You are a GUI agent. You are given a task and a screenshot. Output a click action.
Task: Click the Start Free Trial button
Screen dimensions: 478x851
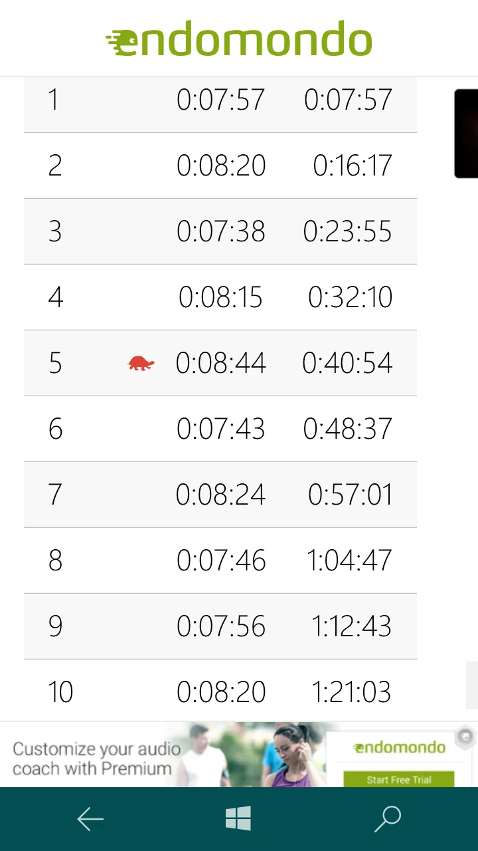tap(398, 779)
